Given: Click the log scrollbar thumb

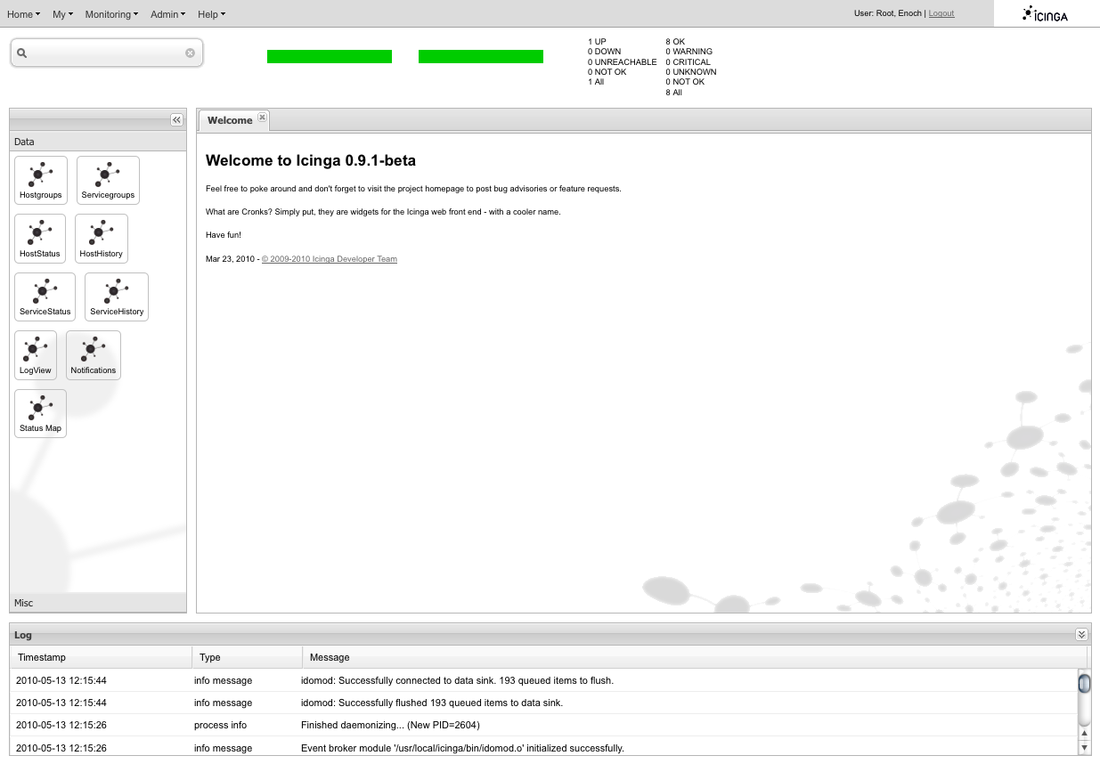Looking at the screenshot, I should [x=1084, y=684].
